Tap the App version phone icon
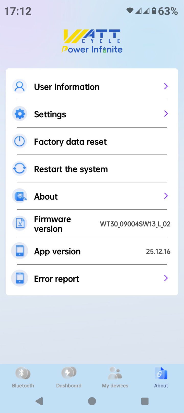184x413 pixels. click(20, 251)
